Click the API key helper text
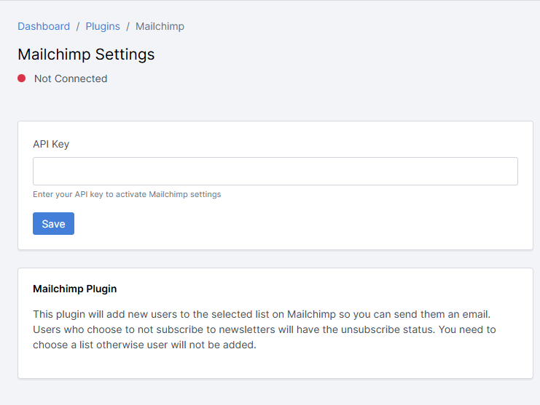 tap(127, 194)
